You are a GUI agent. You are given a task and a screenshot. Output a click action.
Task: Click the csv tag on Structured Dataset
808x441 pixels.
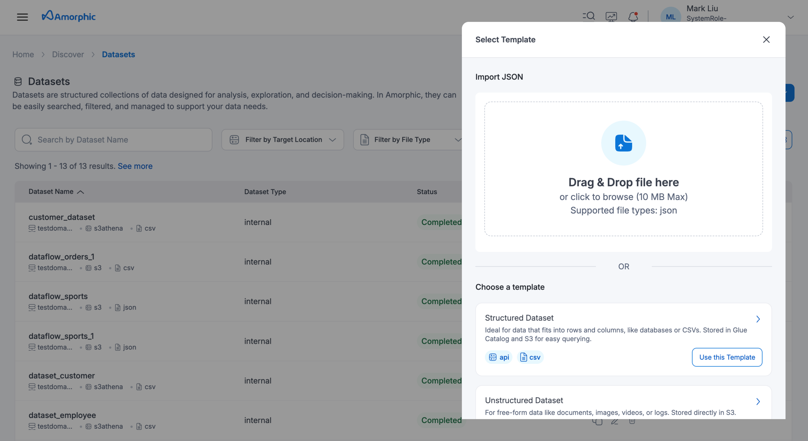click(530, 357)
